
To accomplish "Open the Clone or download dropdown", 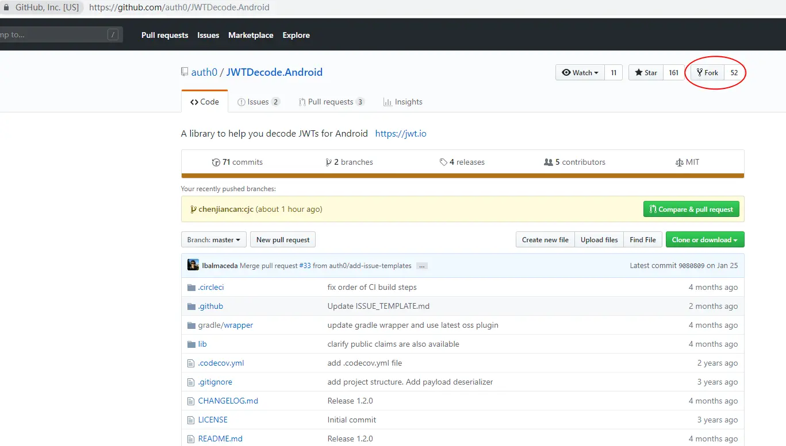I will 705,240.
